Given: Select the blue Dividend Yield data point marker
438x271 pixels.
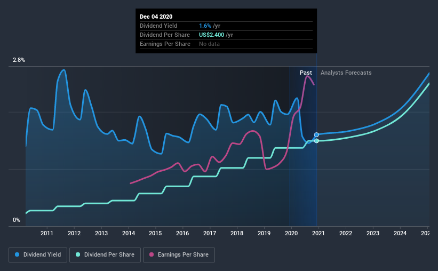Looking at the screenshot, I should [x=316, y=134].
